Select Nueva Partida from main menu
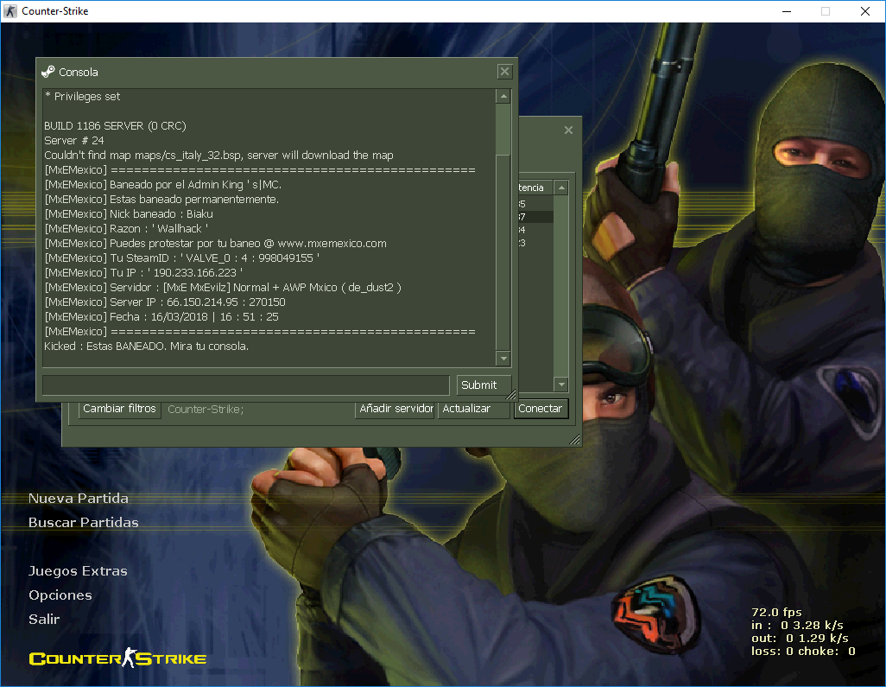Image resolution: width=886 pixels, height=687 pixels. [x=79, y=498]
